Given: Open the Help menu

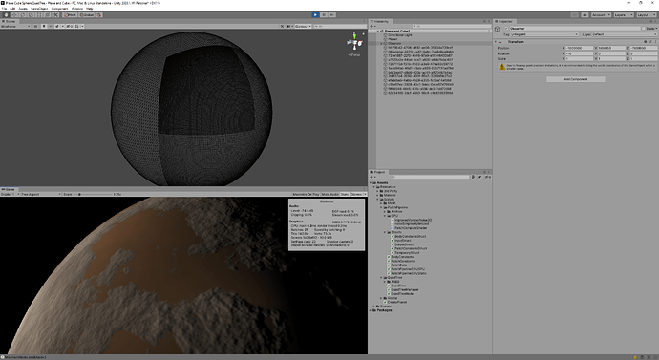Looking at the screenshot, I should tap(90, 9).
